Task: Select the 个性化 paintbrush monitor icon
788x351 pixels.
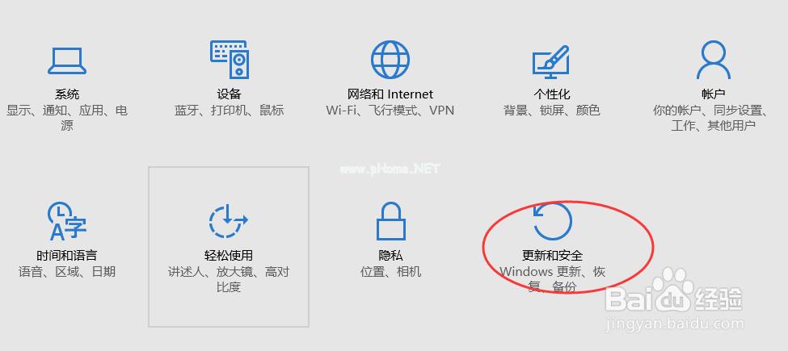Action: (x=551, y=61)
